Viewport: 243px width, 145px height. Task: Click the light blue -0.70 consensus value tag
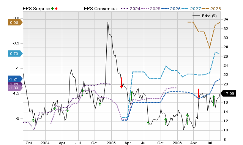tap(15, 54)
